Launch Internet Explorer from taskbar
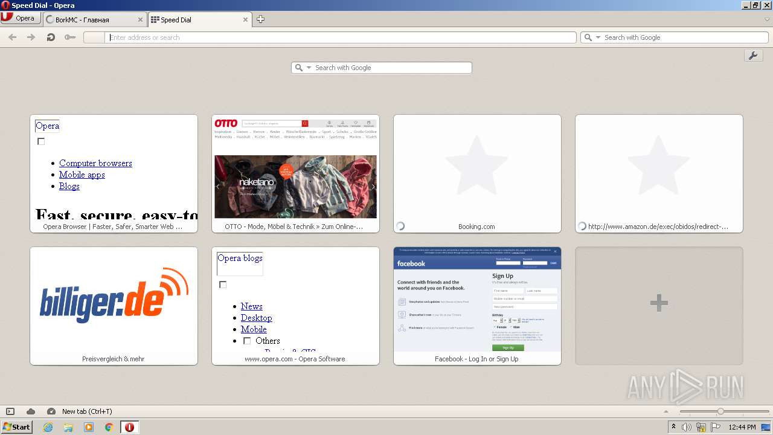This screenshot has width=773, height=435. click(x=48, y=427)
